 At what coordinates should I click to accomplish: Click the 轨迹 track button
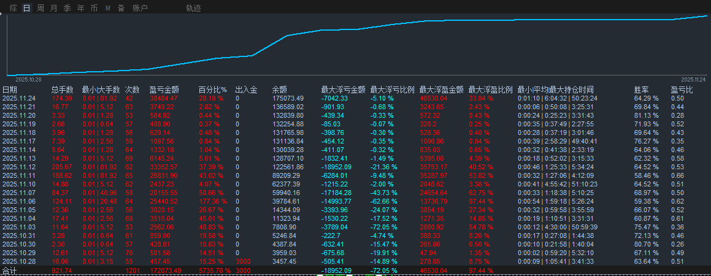[194, 8]
